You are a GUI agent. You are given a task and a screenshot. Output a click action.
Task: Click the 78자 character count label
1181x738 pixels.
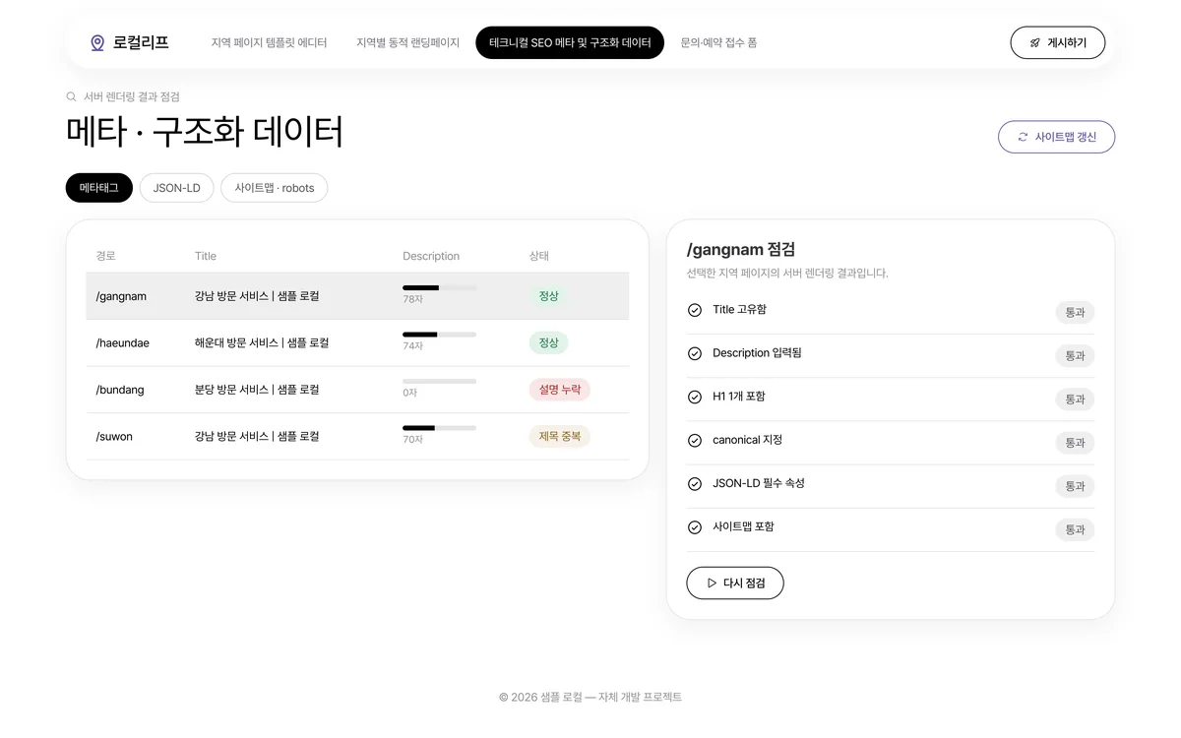412,299
